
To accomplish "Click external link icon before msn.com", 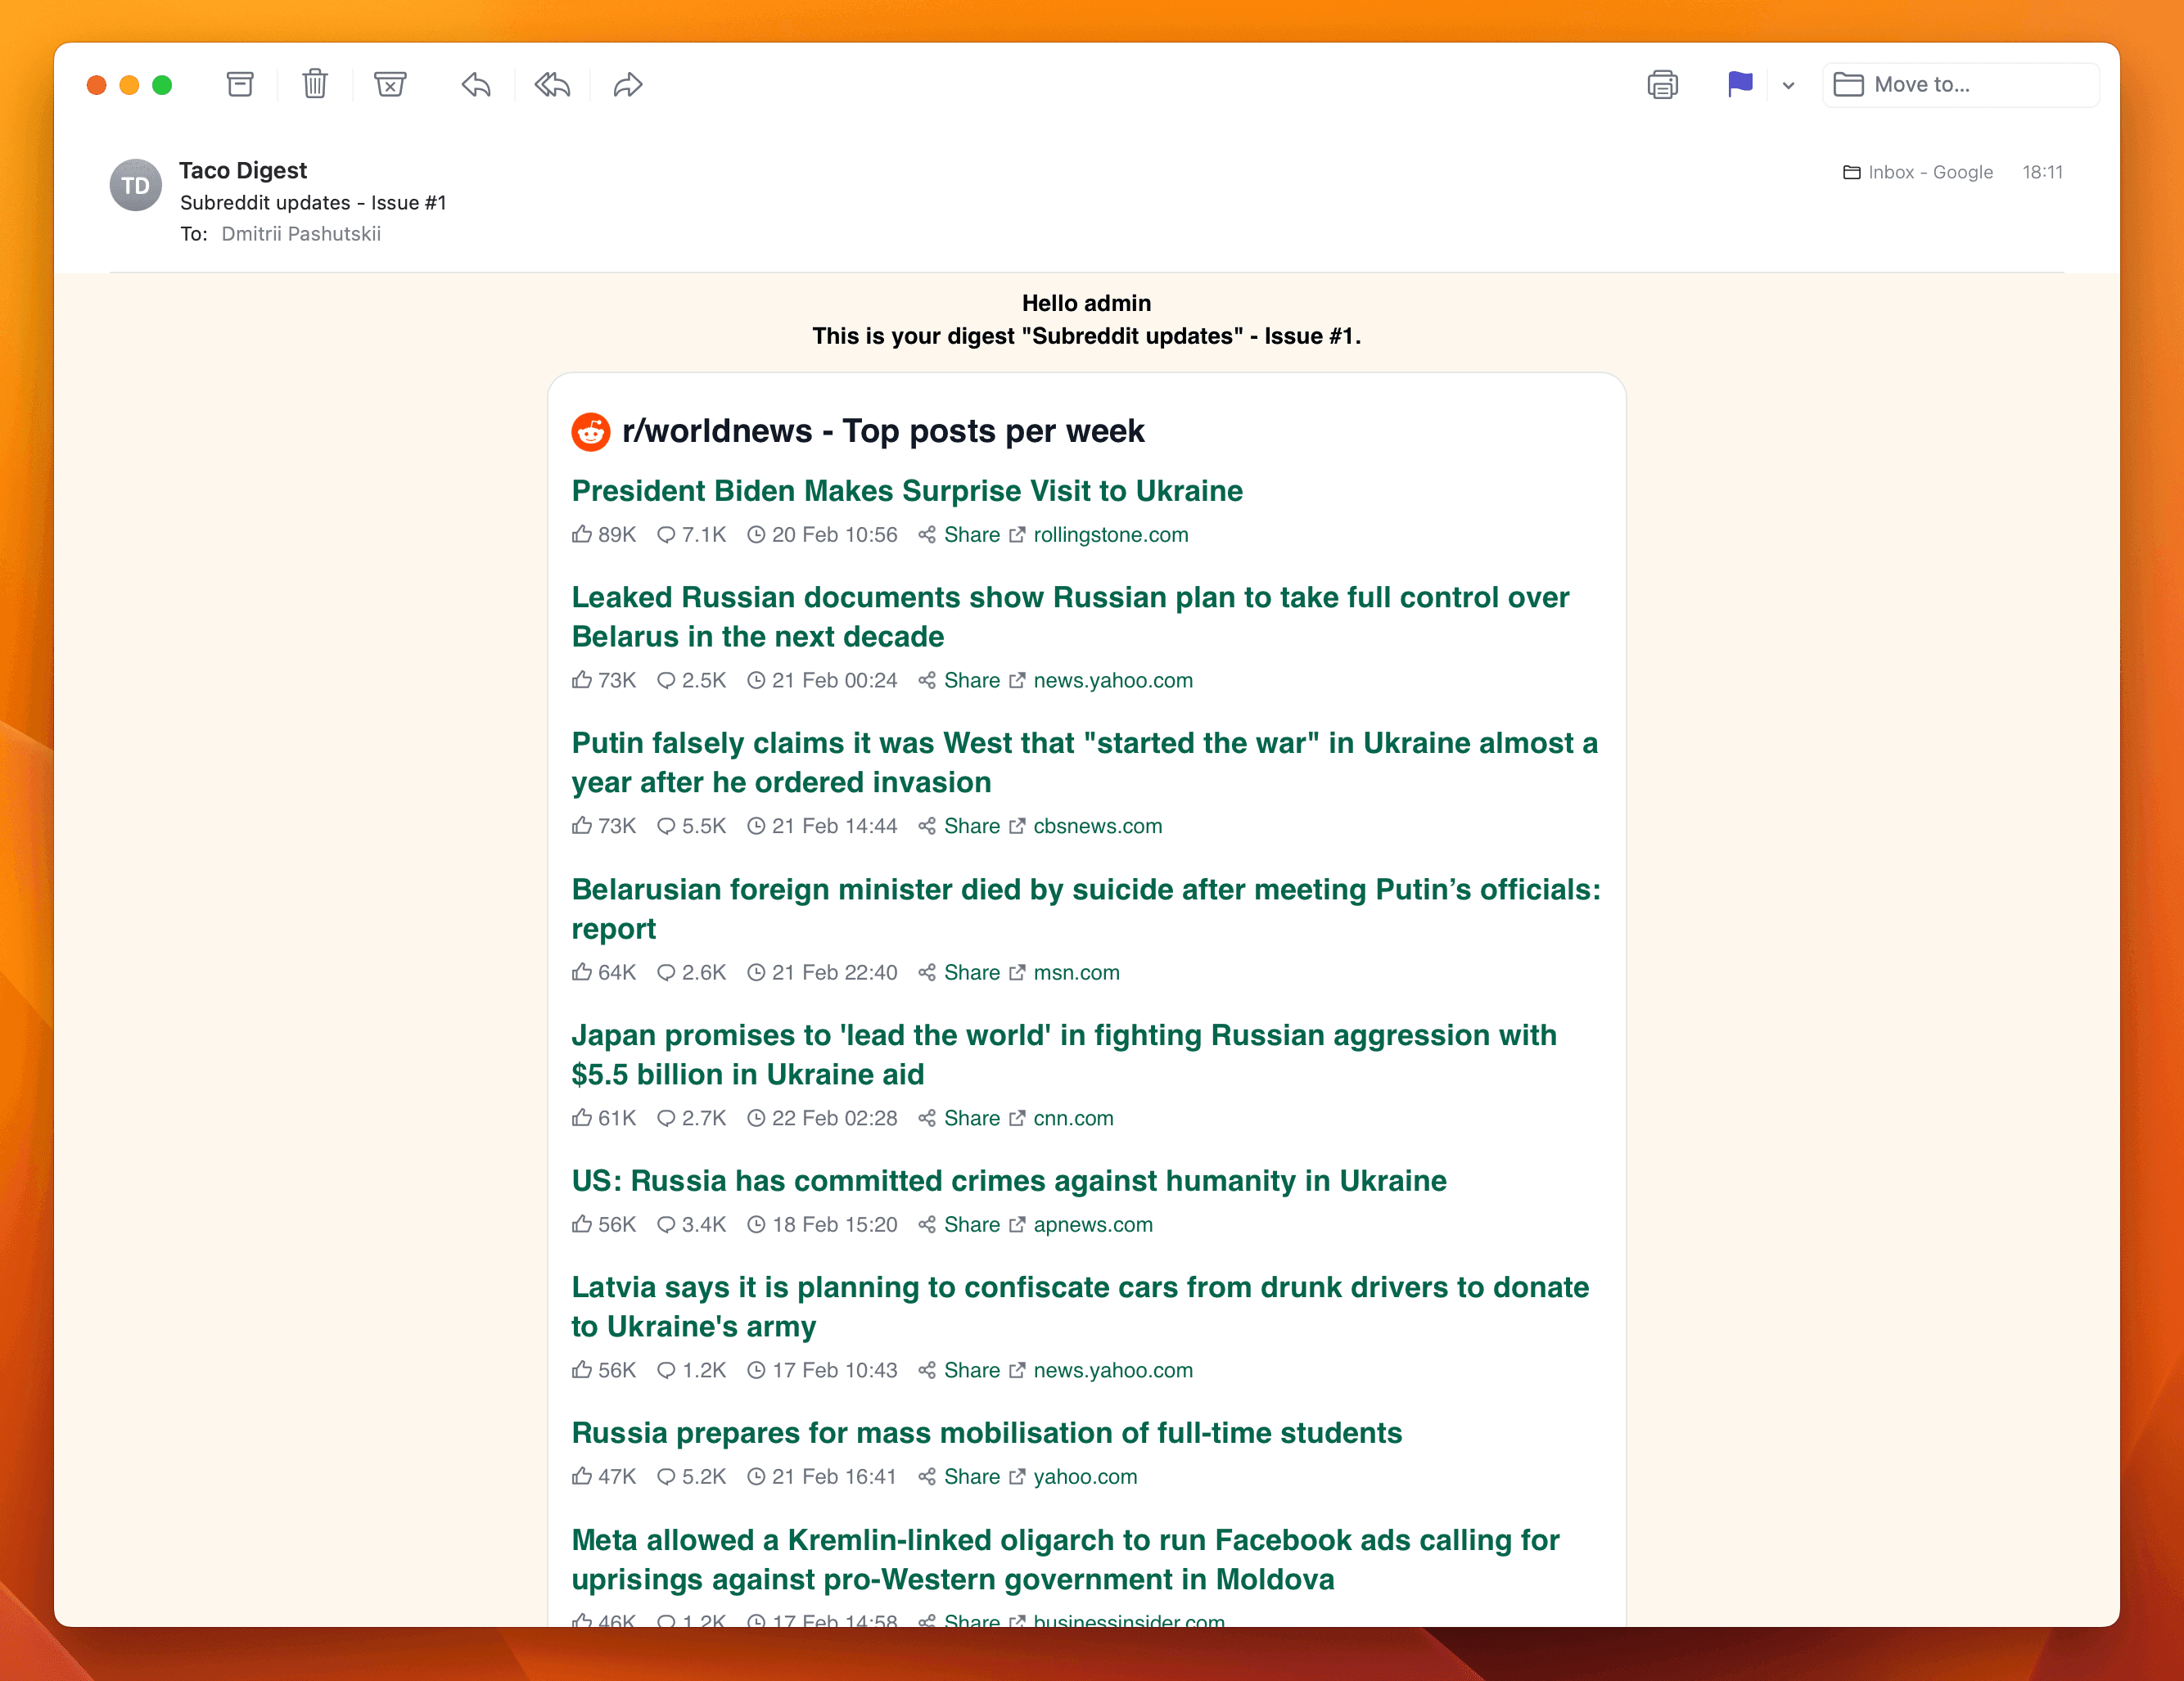I will pos(1017,972).
